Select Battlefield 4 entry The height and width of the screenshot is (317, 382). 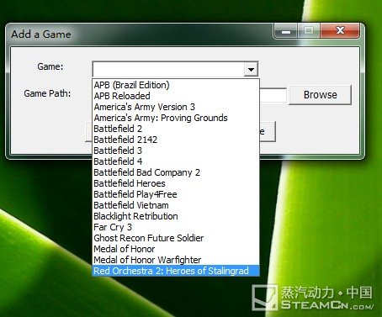[x=176, y=161]
